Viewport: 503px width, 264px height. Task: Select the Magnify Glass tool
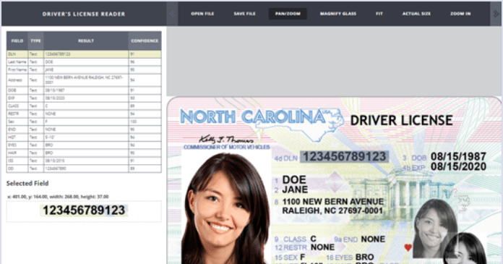click(338, 14)
